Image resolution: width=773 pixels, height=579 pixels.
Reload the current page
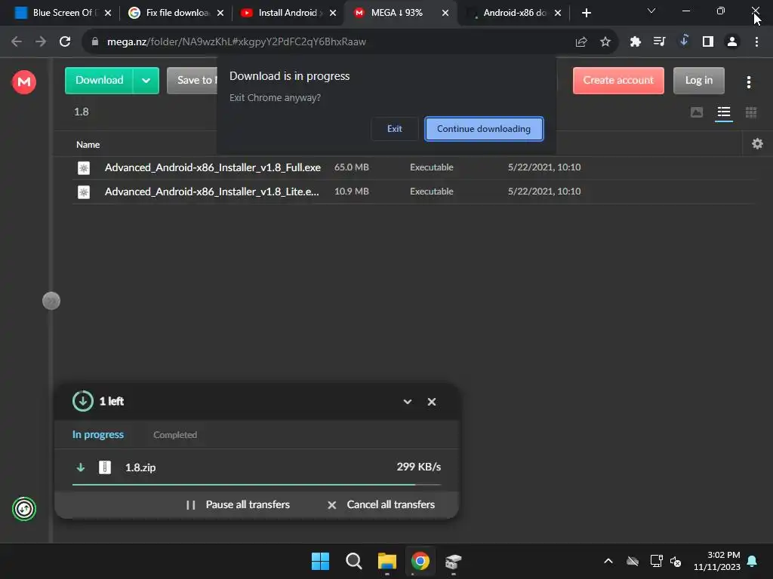tap(65, 42)
